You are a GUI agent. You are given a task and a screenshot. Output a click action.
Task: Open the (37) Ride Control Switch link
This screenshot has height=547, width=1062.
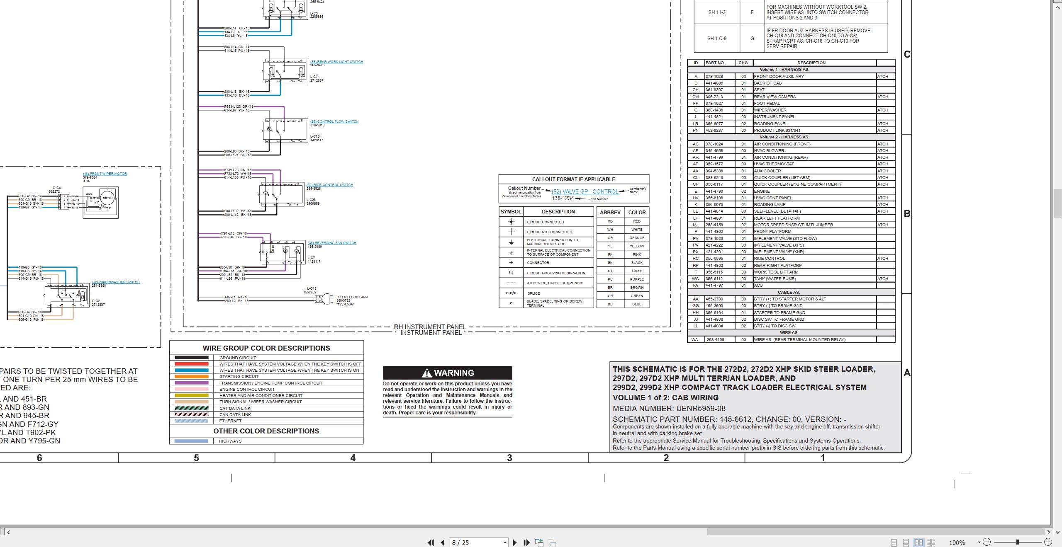click(x=330, y=185)
